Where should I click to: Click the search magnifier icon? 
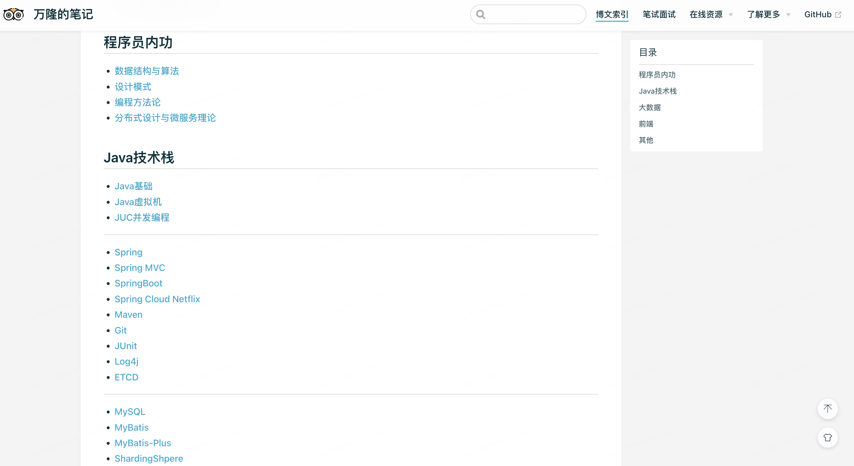tap(481, 15)
